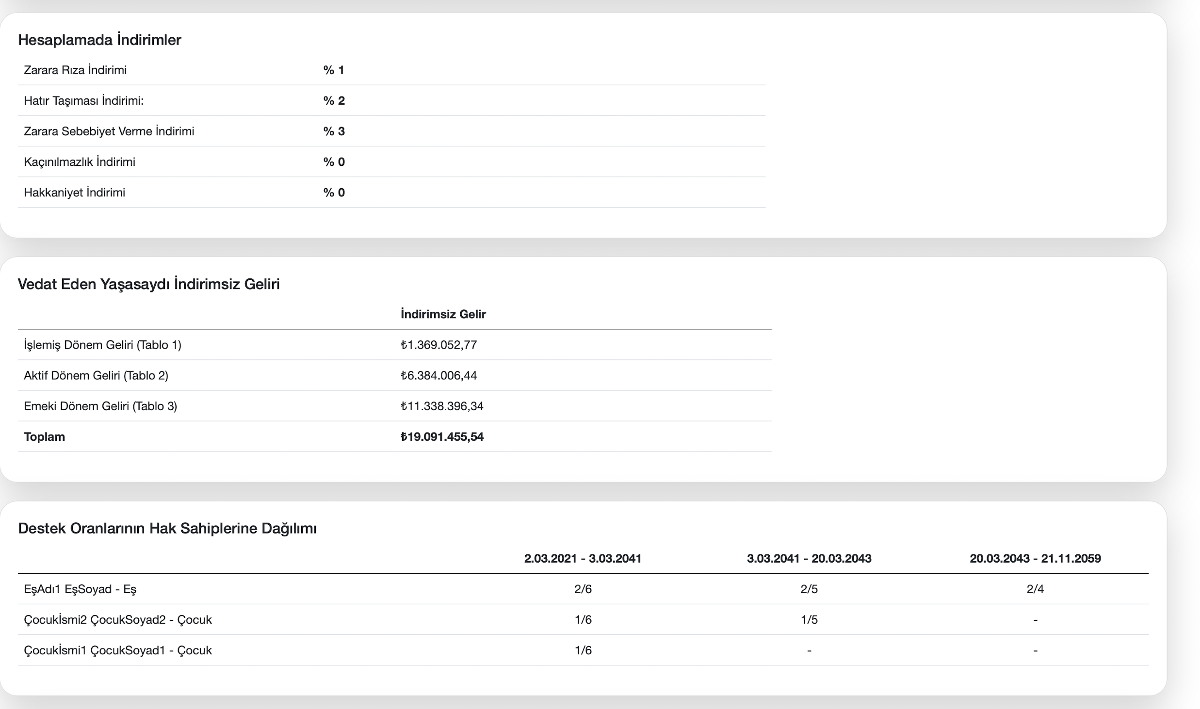Click the 3.03.2041 - 20.03.2043 column header
The height and width of the screenshot is (709, 1200).
pos(809,558)
